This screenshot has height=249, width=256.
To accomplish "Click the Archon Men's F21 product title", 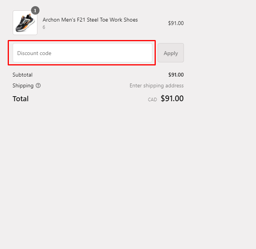I will [x=90, y=20].
